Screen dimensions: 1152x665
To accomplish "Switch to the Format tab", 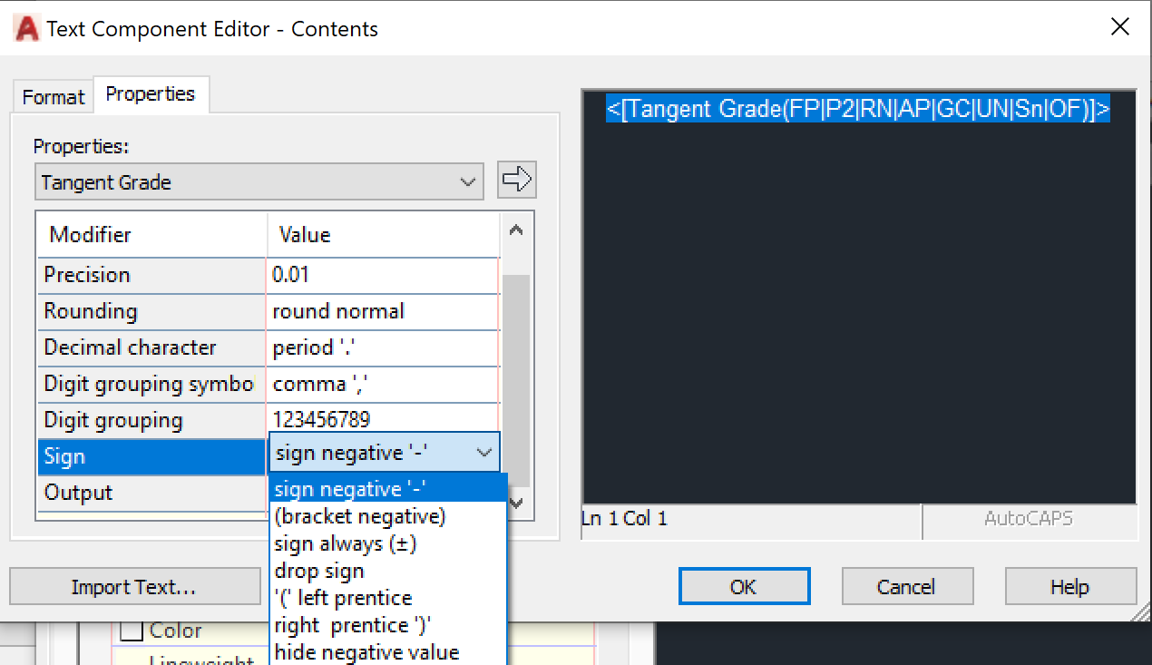I will [x=52, y=95].
